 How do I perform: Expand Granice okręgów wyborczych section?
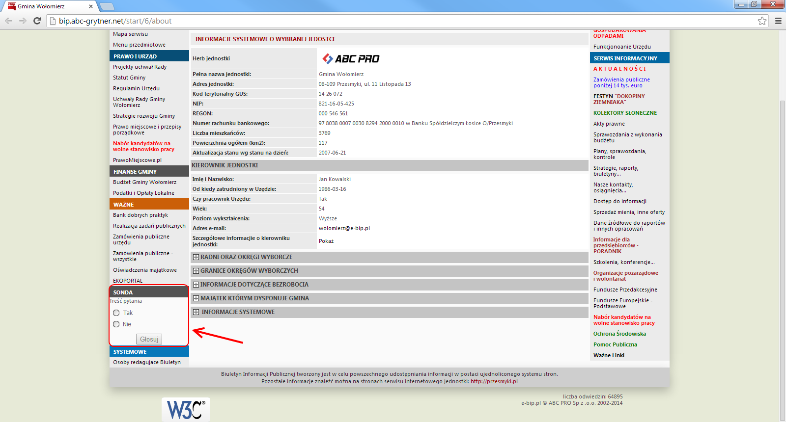click(196, 271)
